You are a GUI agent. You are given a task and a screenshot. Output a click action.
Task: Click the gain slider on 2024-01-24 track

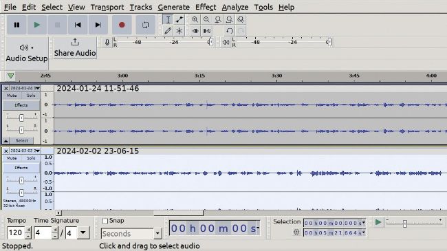pos(21,118)
